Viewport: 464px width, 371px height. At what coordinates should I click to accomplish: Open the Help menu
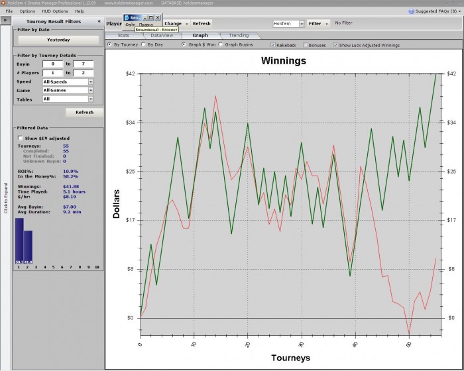pos(80,11)
